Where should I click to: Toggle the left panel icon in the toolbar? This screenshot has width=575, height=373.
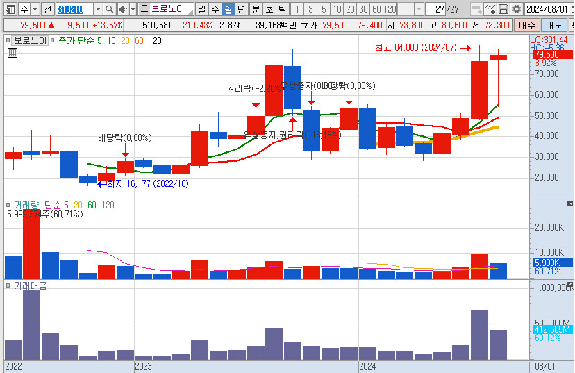click(10, 9)
